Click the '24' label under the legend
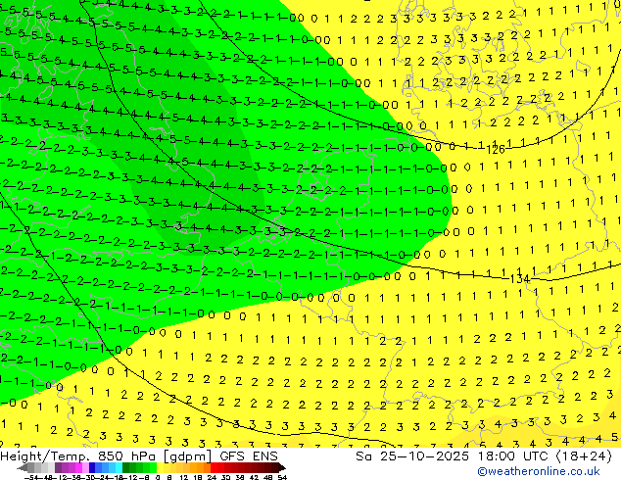 pyautogui.click(x=212, y=478)
